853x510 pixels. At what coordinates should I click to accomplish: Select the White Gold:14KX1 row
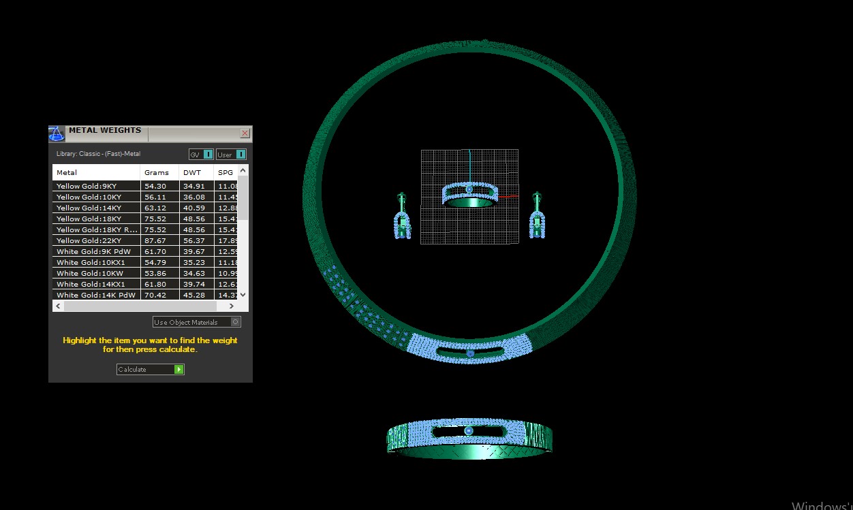click(x=146, y=284)
